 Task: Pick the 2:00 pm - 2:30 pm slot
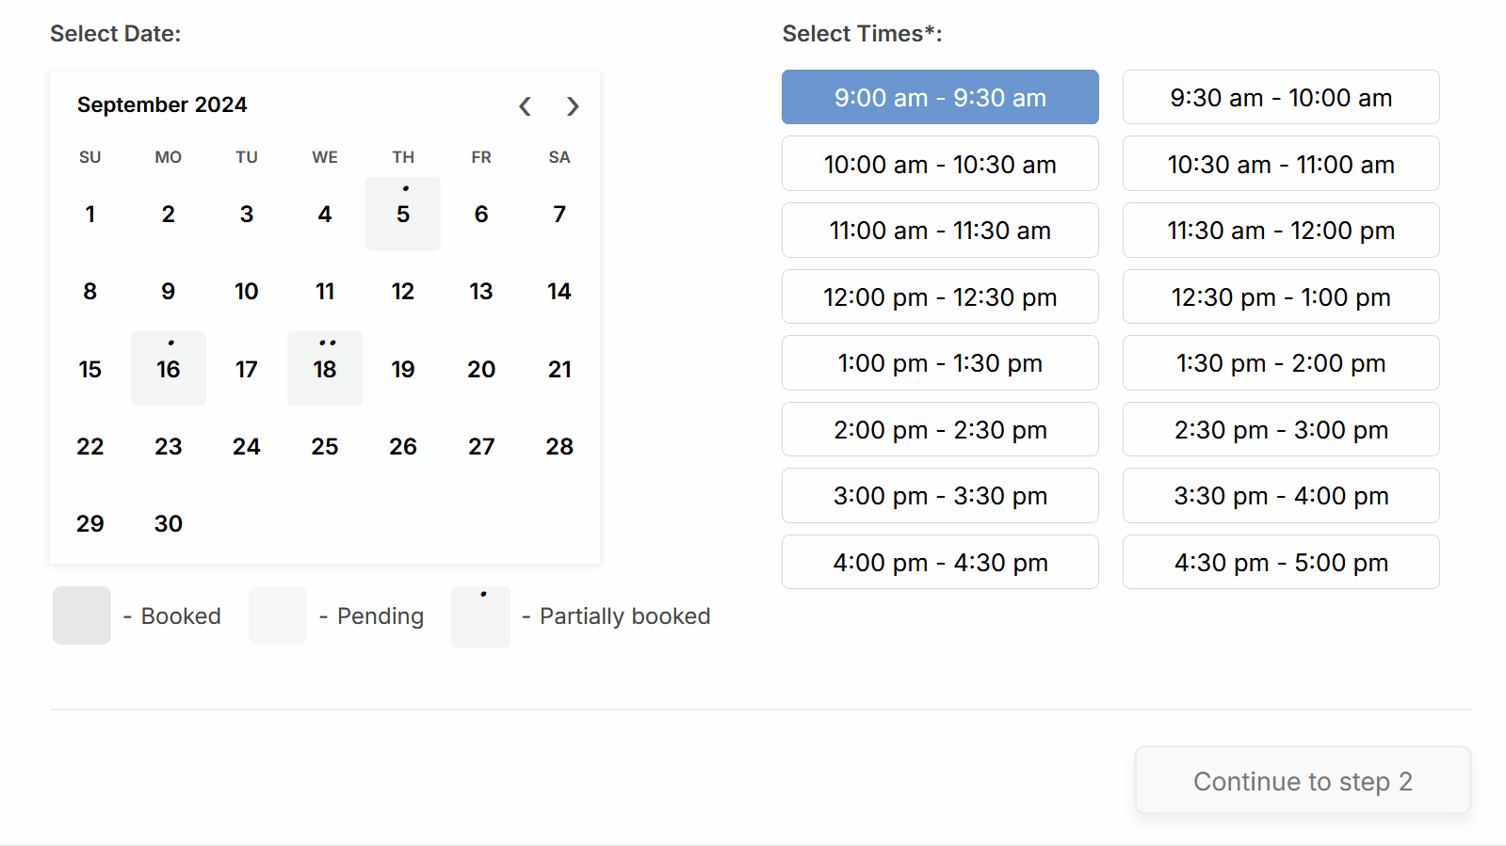(939, 429)
